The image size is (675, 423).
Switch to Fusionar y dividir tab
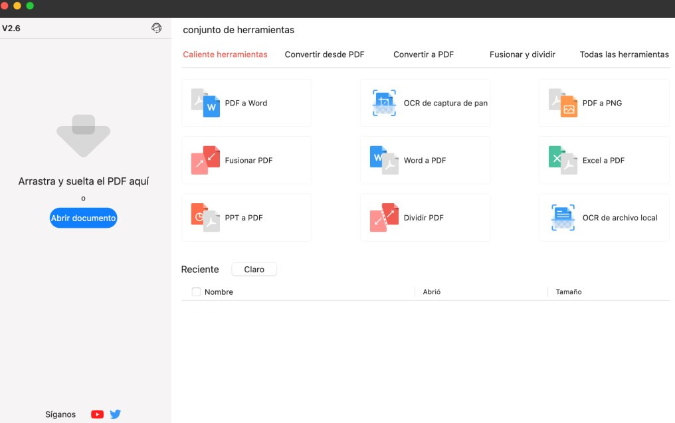[522, 54]
